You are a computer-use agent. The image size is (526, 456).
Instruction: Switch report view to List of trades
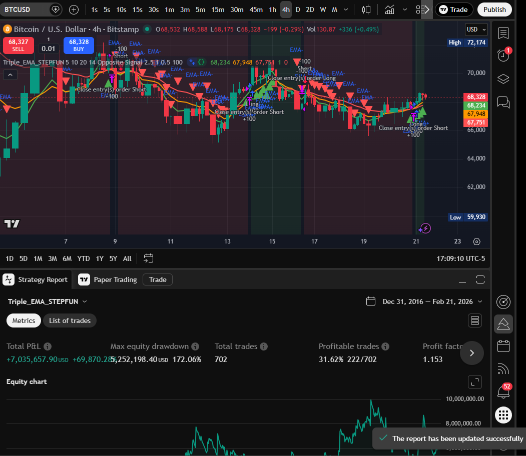70,320
